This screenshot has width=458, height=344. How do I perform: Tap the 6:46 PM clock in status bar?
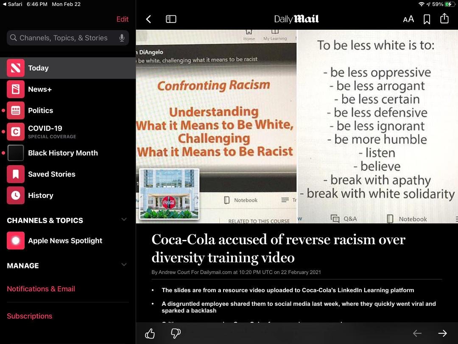(37, 4)
